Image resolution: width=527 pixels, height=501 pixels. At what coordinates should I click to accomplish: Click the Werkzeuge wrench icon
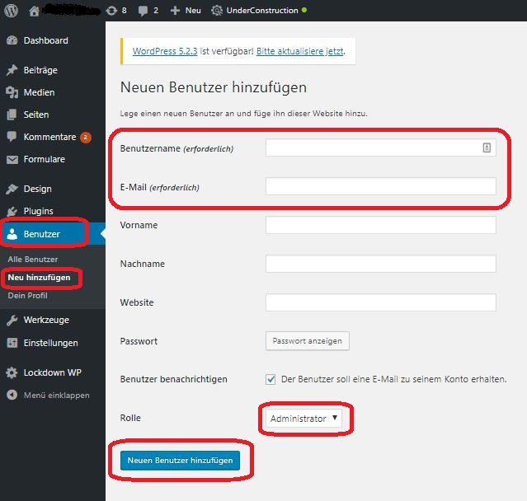[12, 320]
